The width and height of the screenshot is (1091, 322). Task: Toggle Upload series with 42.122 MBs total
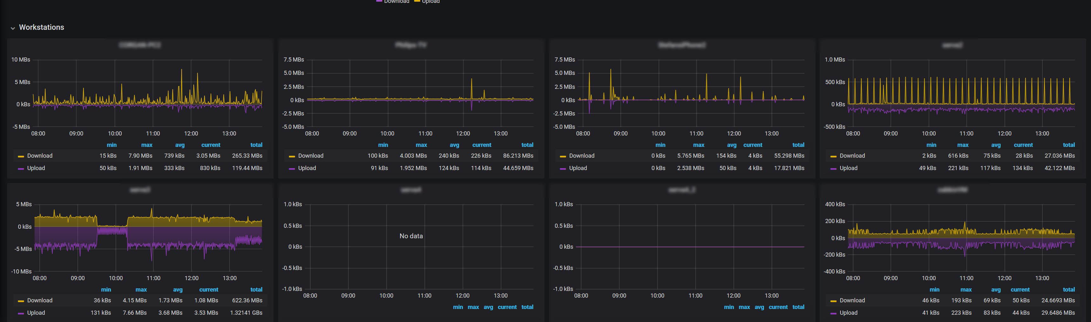(x=848, y=168)
